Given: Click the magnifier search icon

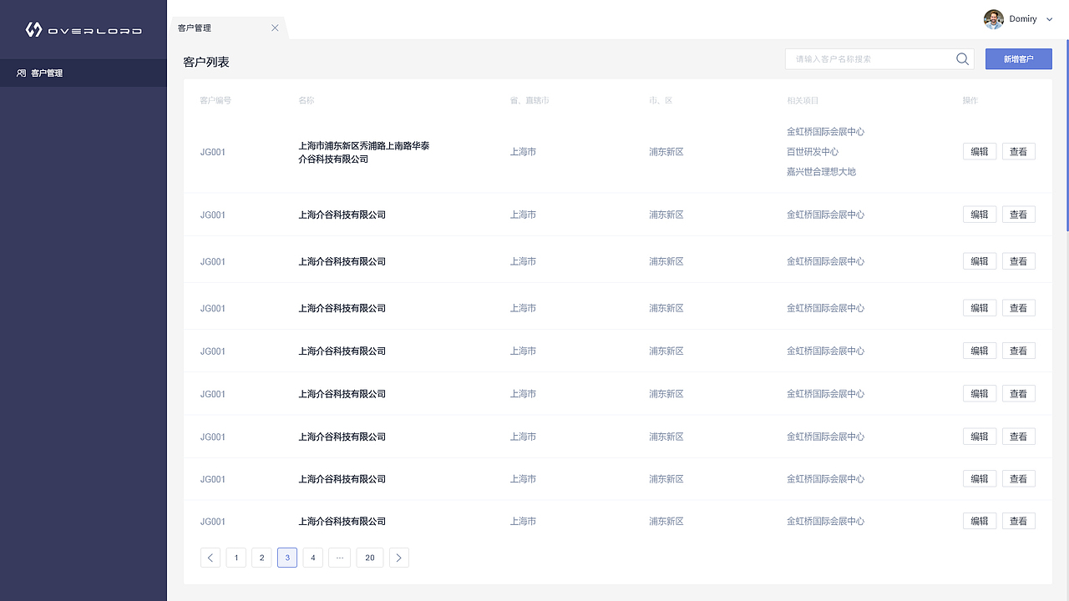Looking at the screenshot, I should [961, 58].
